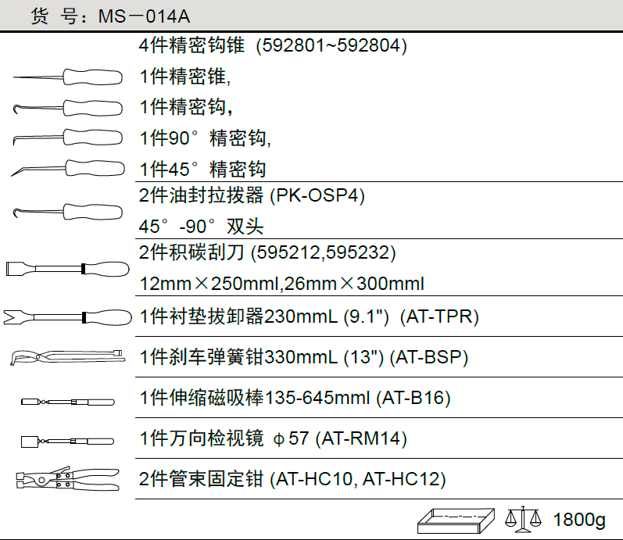Viewport: 623px width, 540px height.
Task: Click the 2件油封拉拨器 (PK-OSP4) line
Action: [x=252, y=196]
